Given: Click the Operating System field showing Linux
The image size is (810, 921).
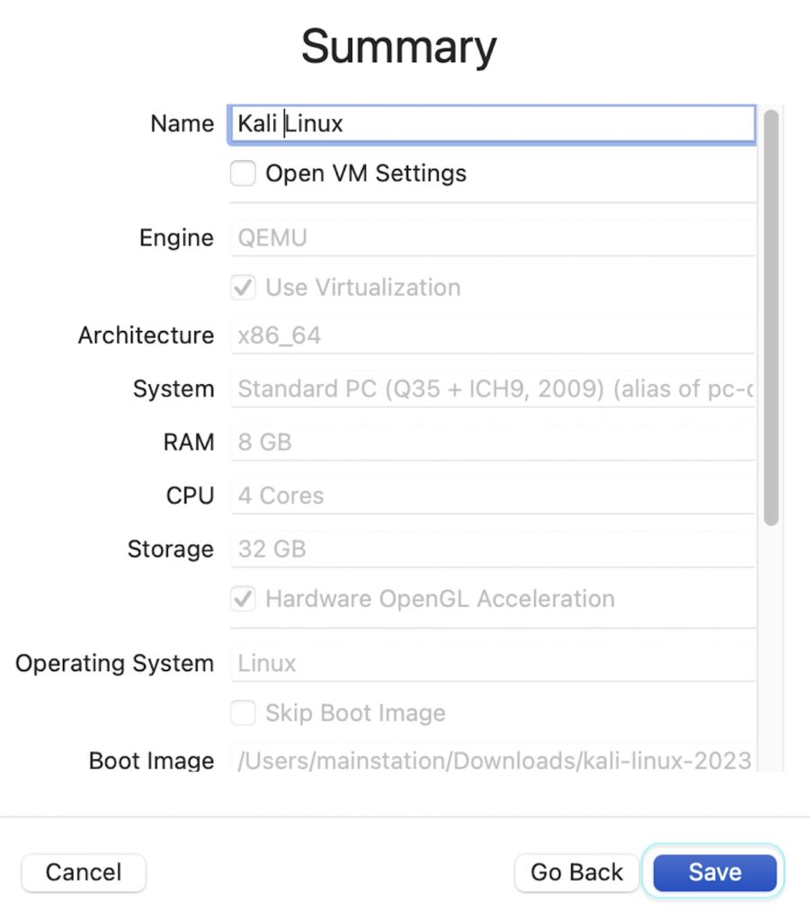Looking at the screenshot, I should tap(493, 664).
